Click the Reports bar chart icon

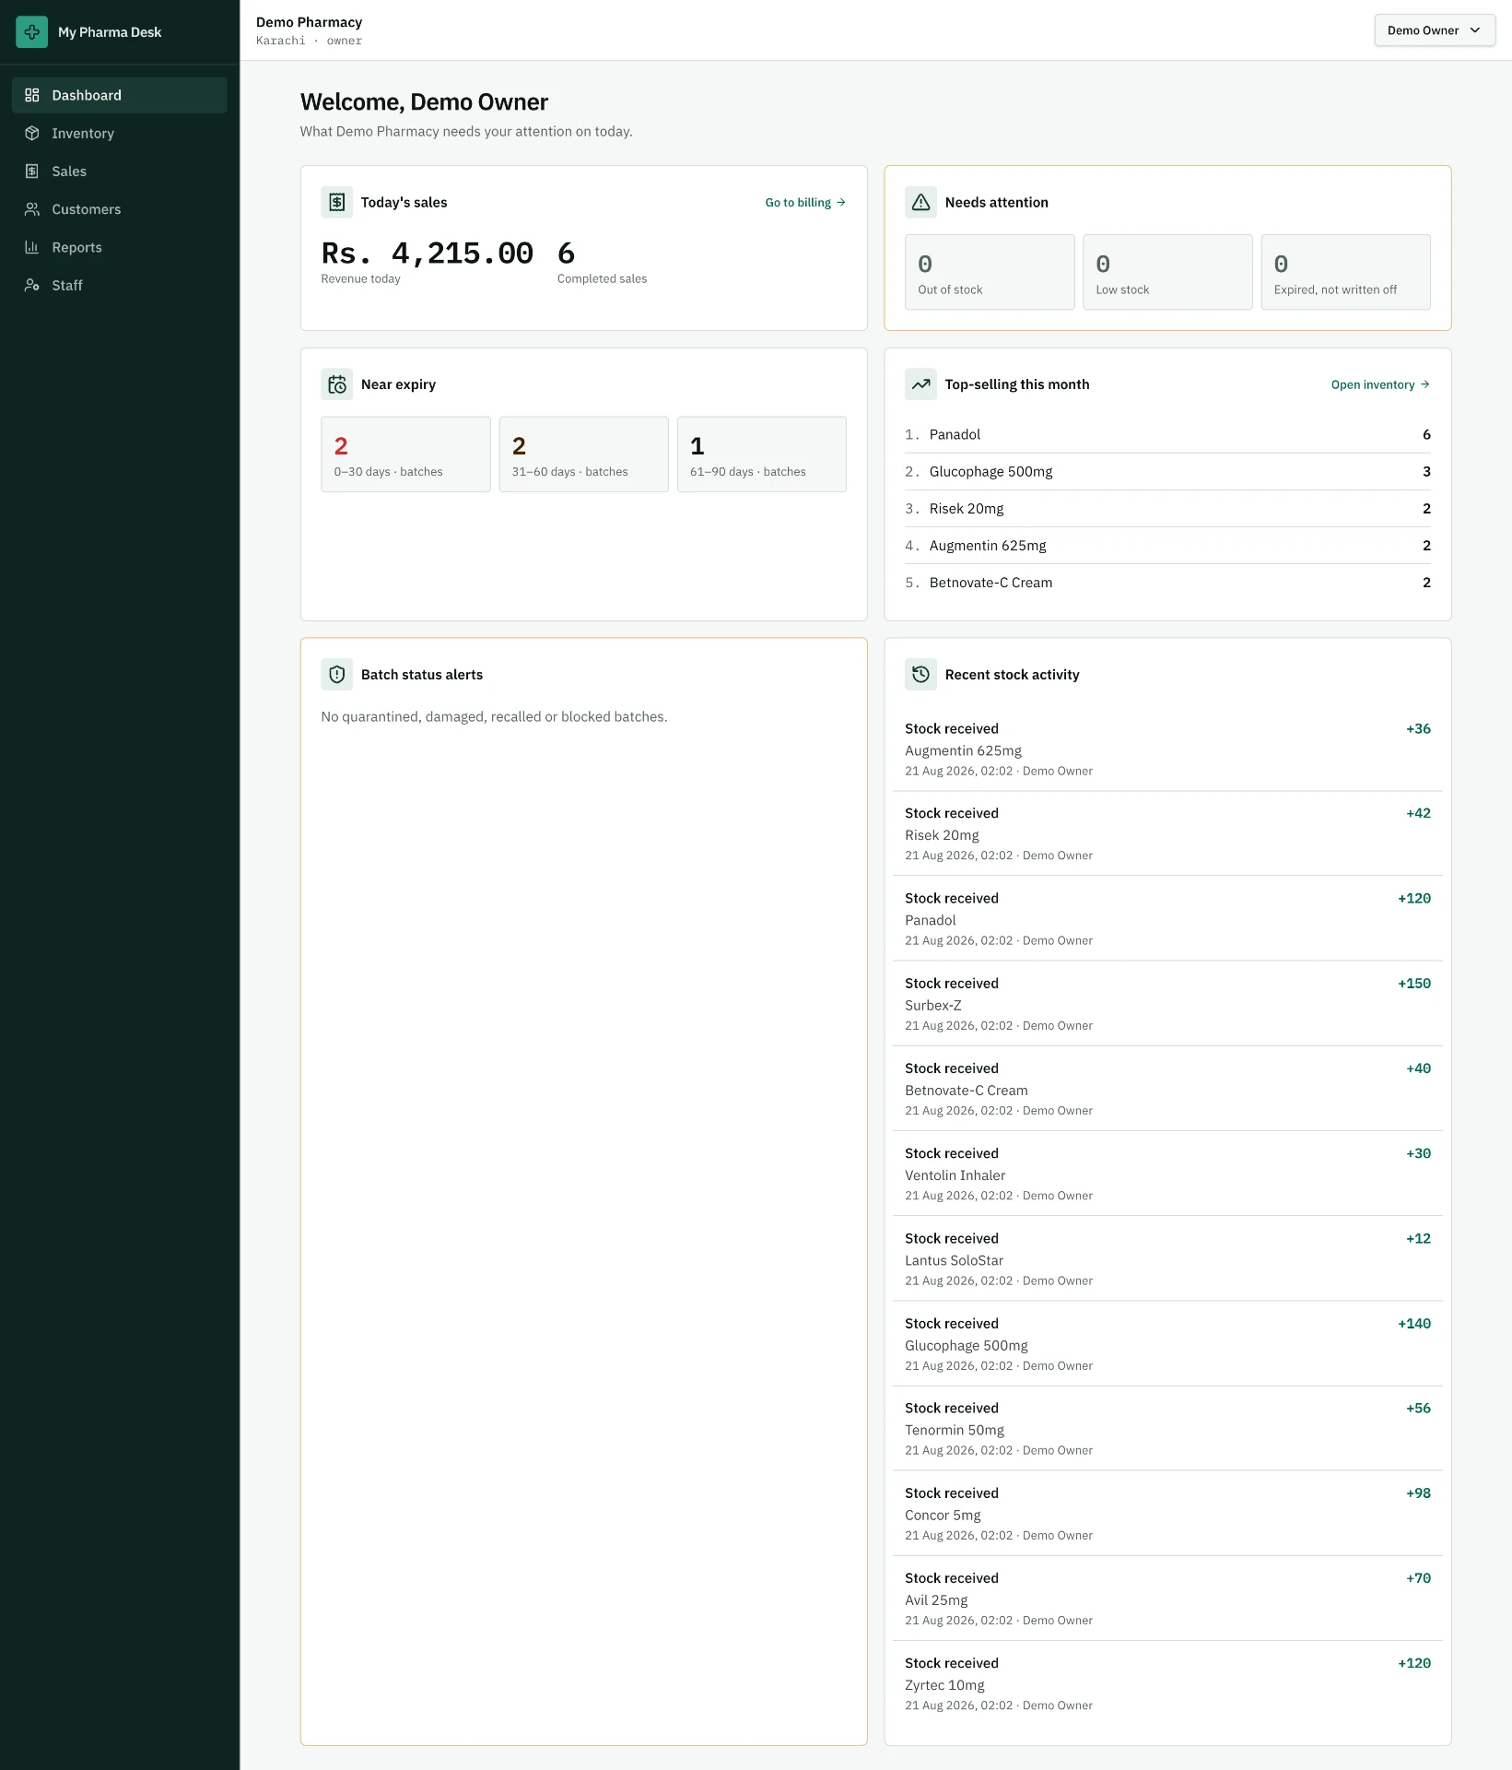(x=32, y=247)
